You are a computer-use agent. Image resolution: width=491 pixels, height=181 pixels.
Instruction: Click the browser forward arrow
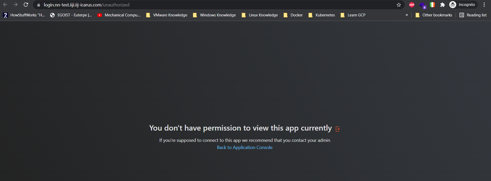[x=16, y=5]
